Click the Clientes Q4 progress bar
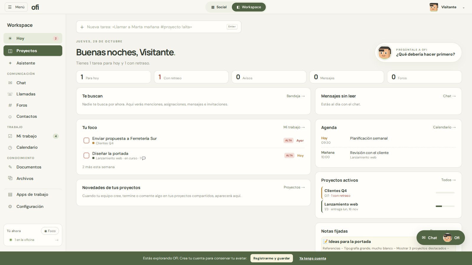This screenshot has height=265, width=472. pyautogui.click(x=445, y=193)
